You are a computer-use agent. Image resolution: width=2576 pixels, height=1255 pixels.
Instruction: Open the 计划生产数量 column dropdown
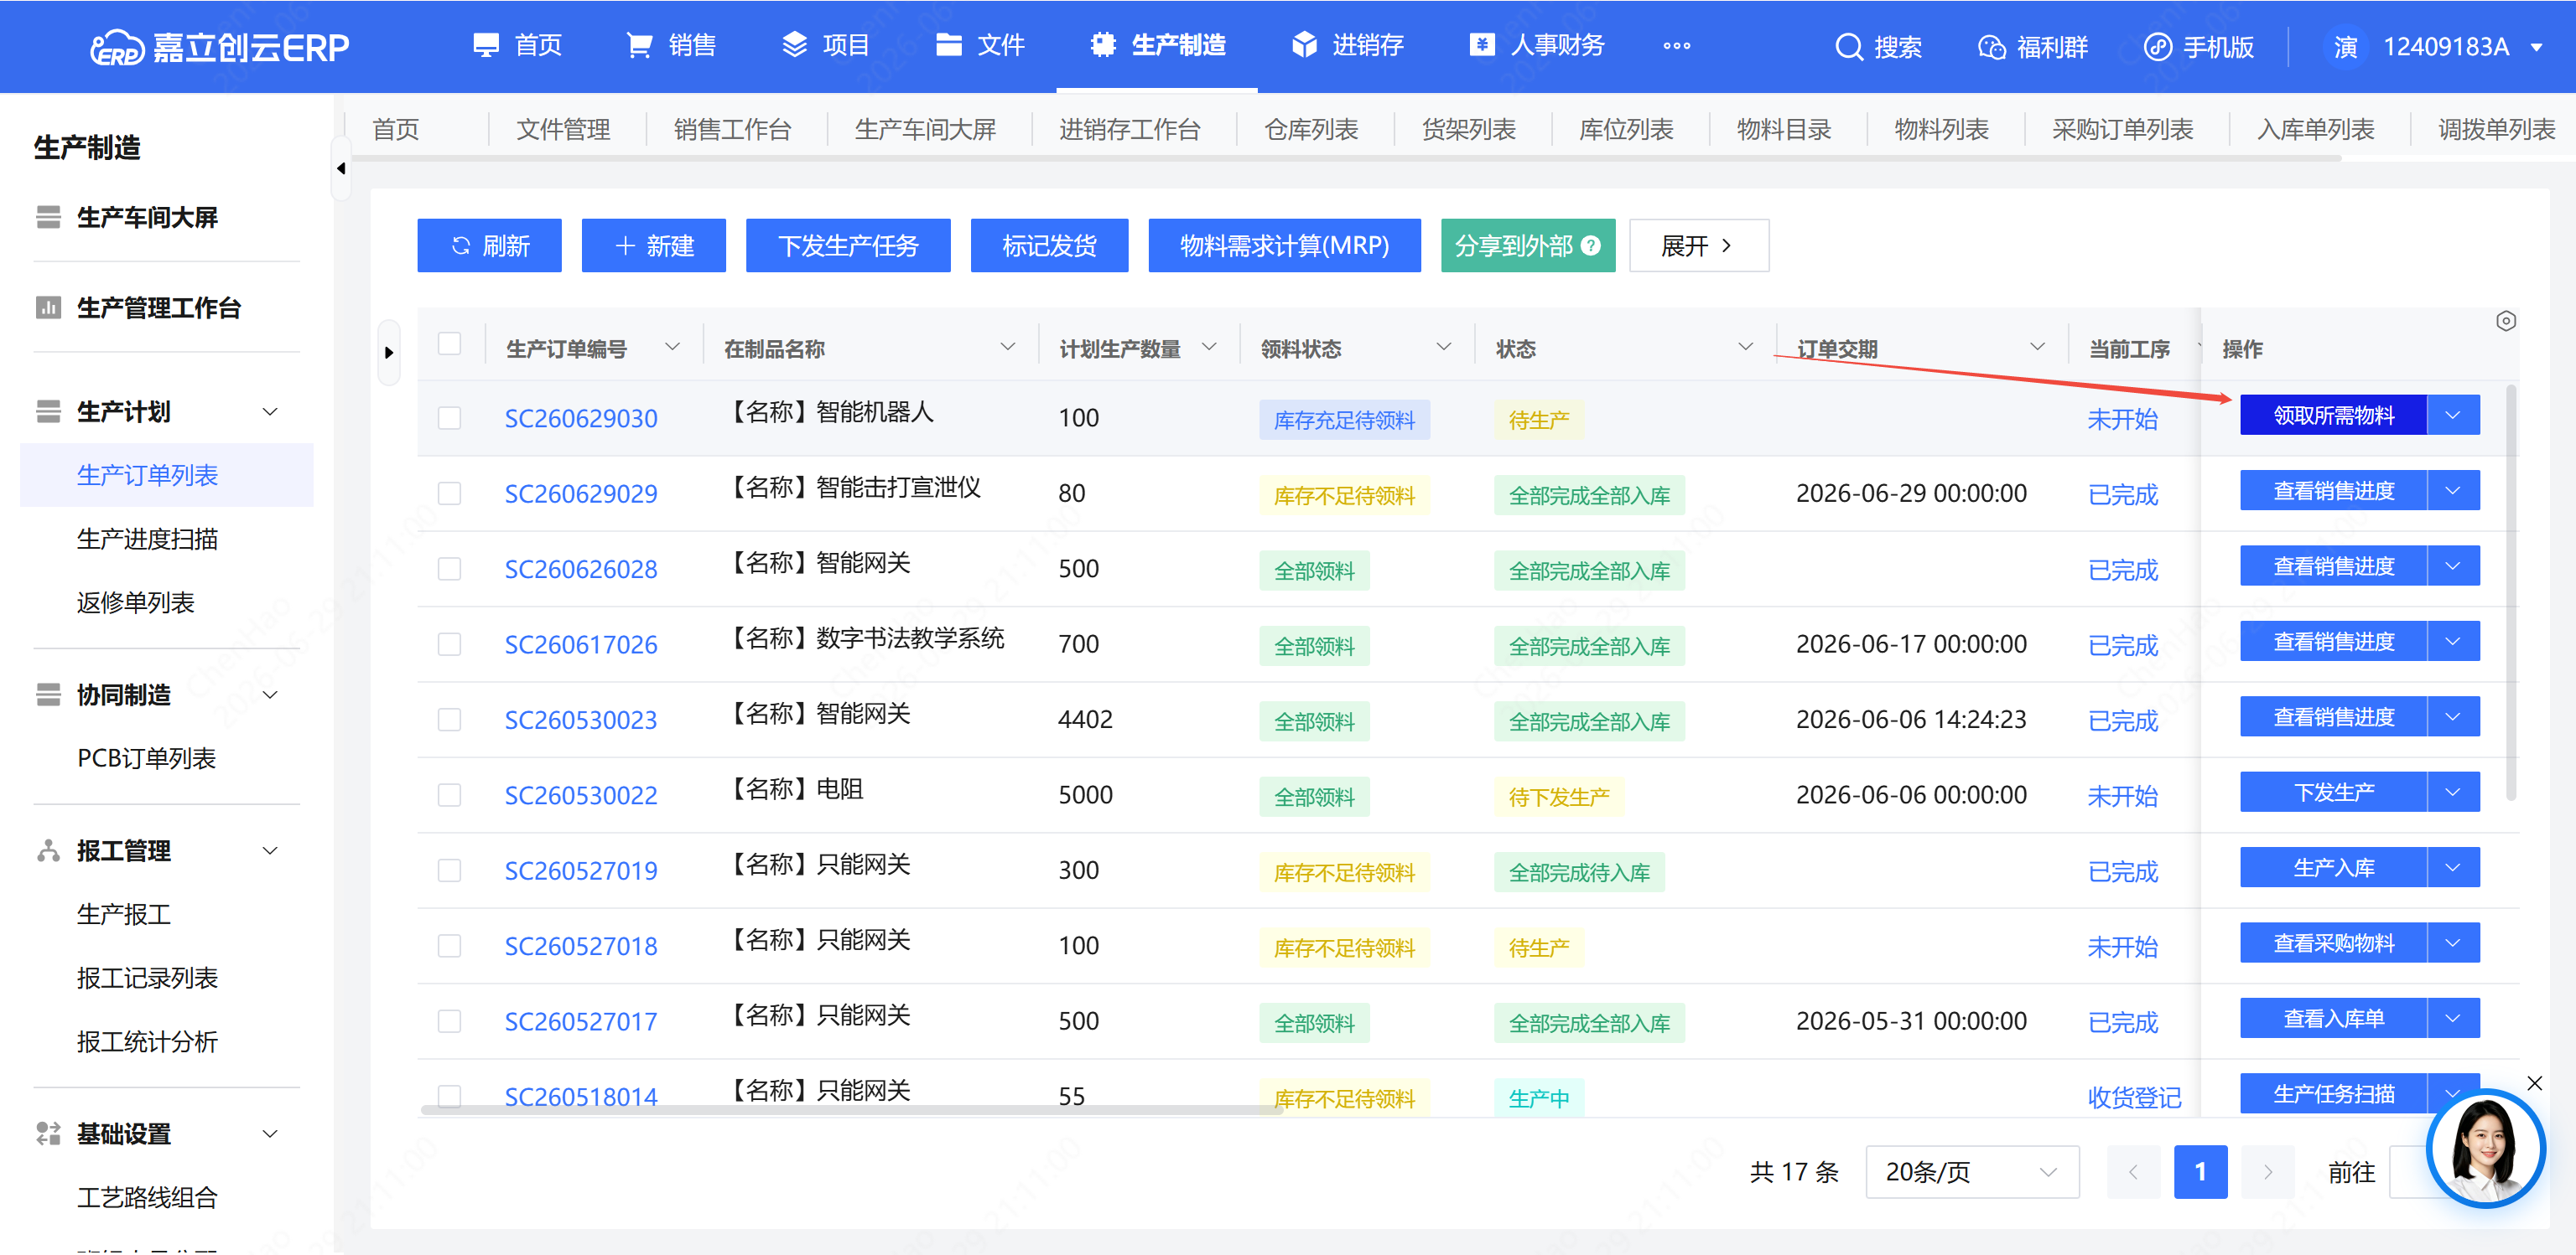[1209, 347]
